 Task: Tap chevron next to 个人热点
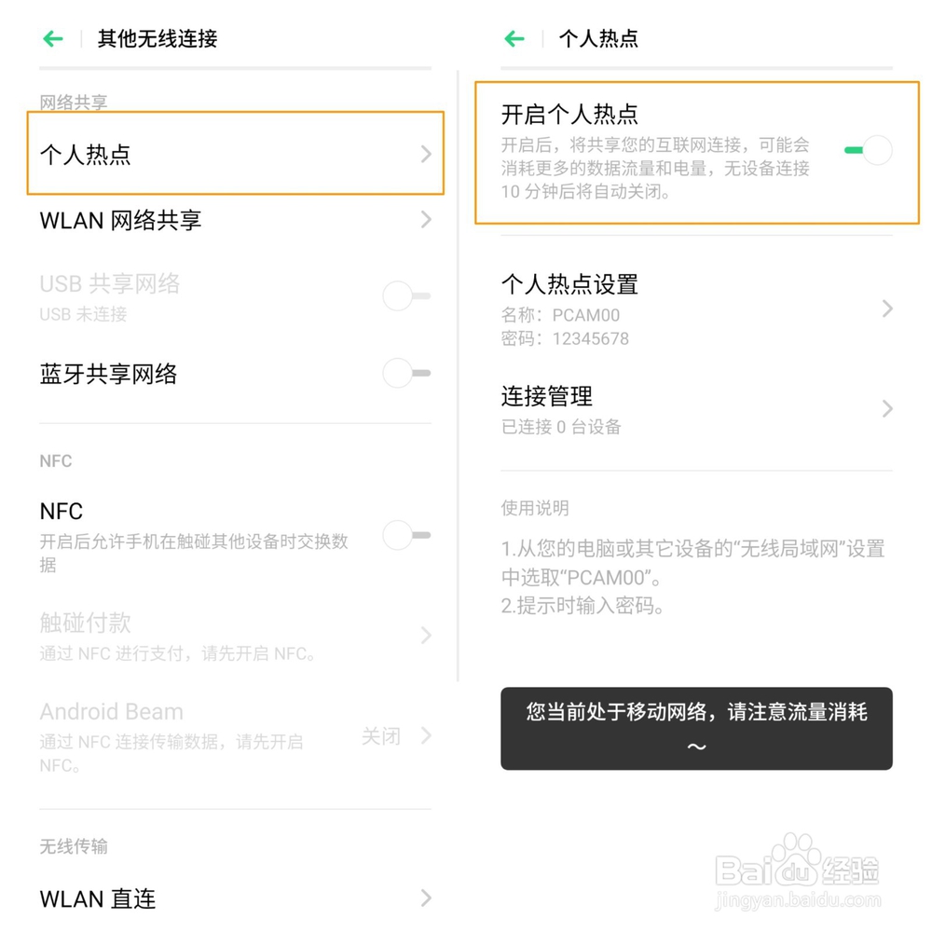pyautogui.click(x=426, y=154)
